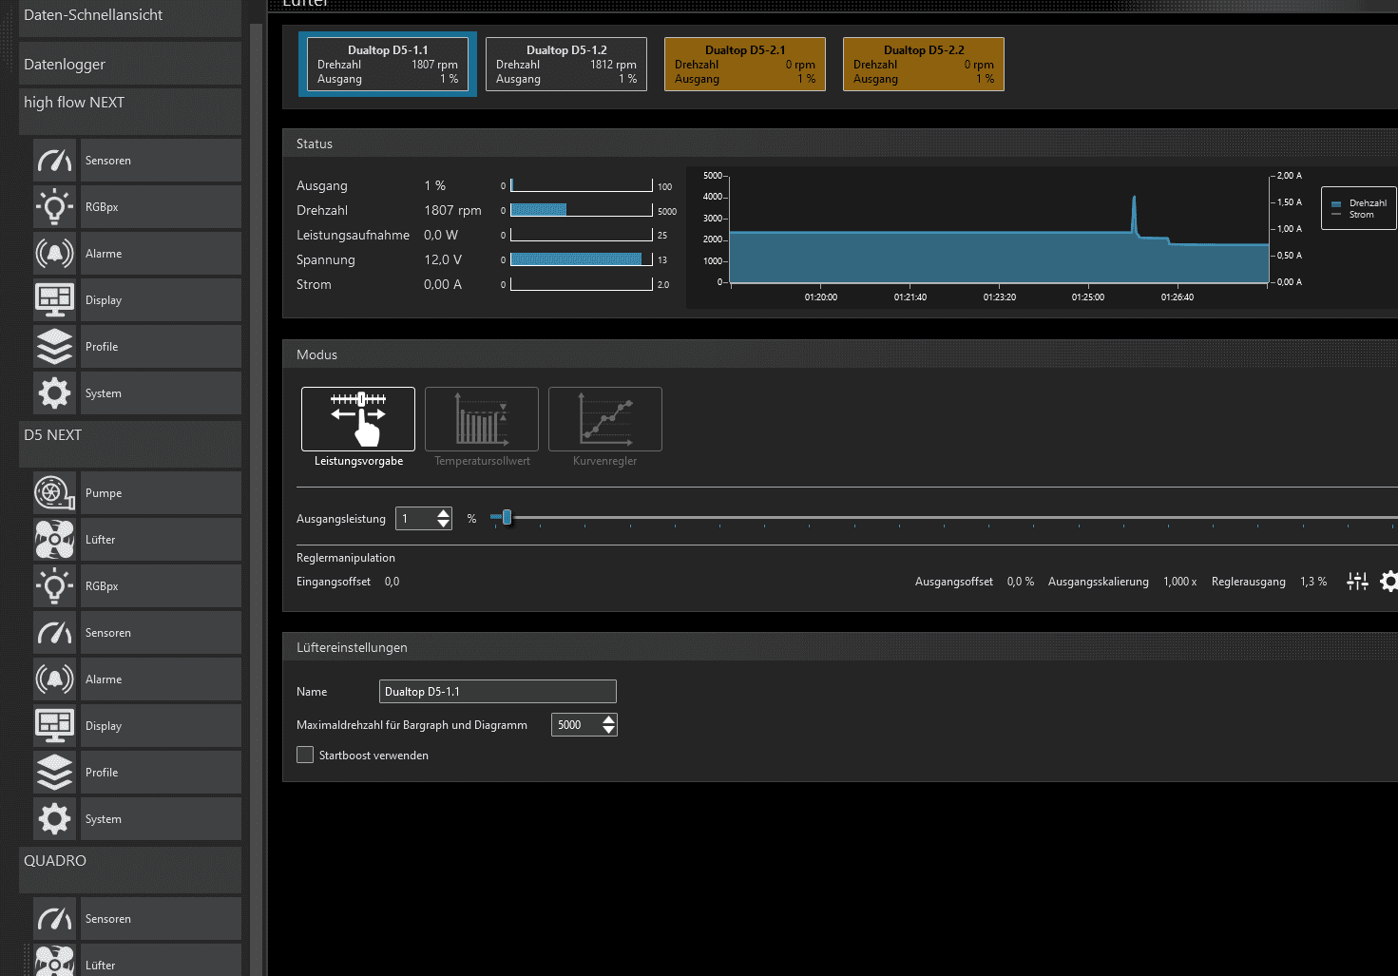Select Dualtop D5-1.2 fan tile

pos(566,64)
